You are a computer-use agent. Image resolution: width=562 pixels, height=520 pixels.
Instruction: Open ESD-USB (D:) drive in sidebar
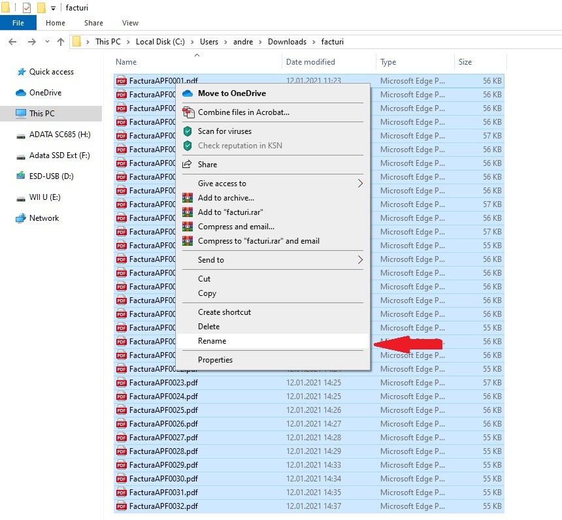click(51, 176)
